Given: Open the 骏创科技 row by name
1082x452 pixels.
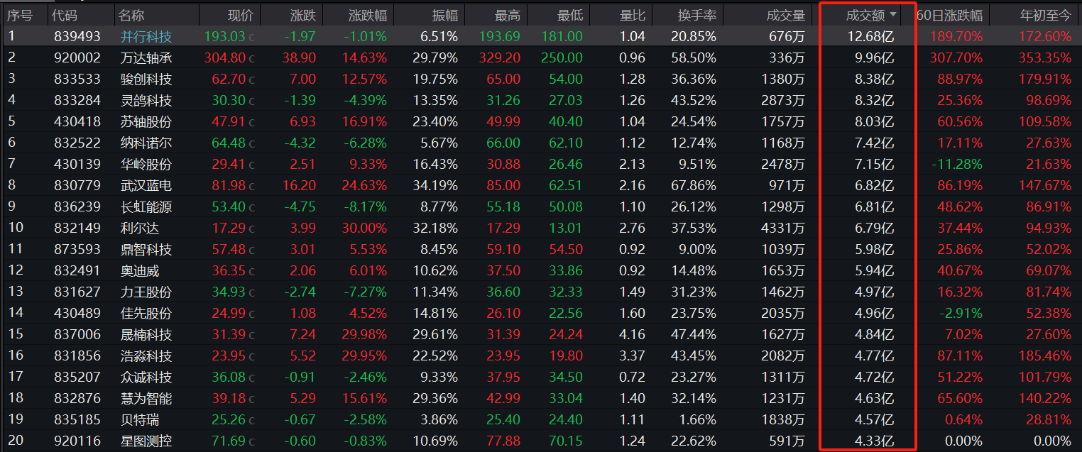Looking at the screenshot, I should (146, 79).
